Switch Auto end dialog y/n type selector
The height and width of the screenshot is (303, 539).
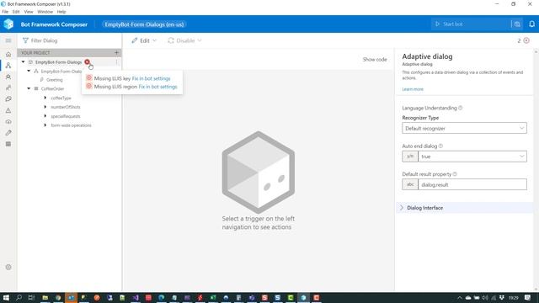(x=410, y=157)
